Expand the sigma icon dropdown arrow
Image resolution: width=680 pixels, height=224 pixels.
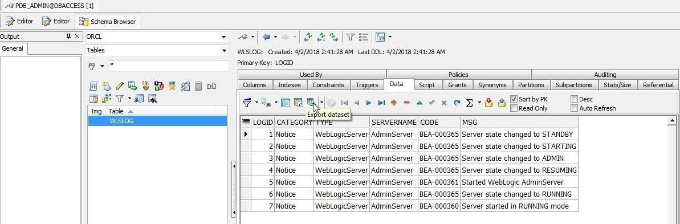479,103
